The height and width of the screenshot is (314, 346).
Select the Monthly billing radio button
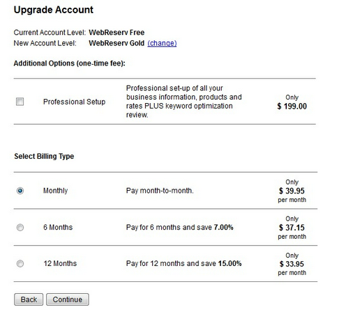[20, 191]
